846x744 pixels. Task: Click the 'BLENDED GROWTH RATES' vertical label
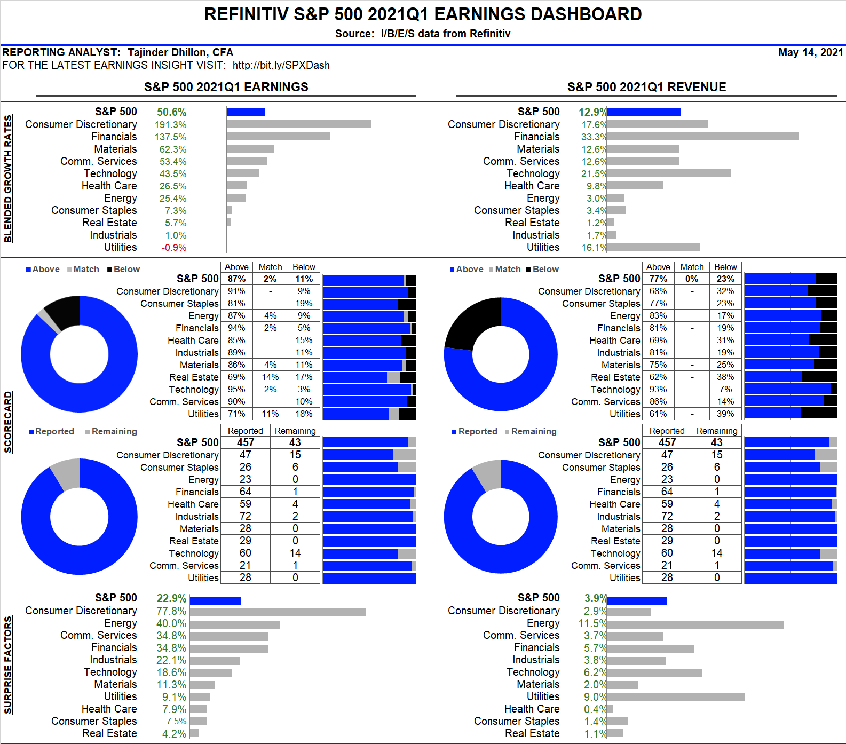(8, 178)
